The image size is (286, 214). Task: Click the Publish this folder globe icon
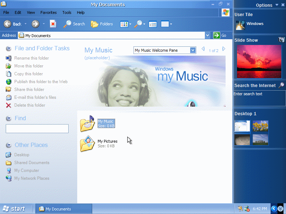(x=9, y=82)
